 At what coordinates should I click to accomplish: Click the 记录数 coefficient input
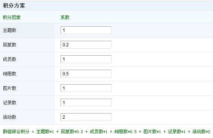(x=86, y=103)
